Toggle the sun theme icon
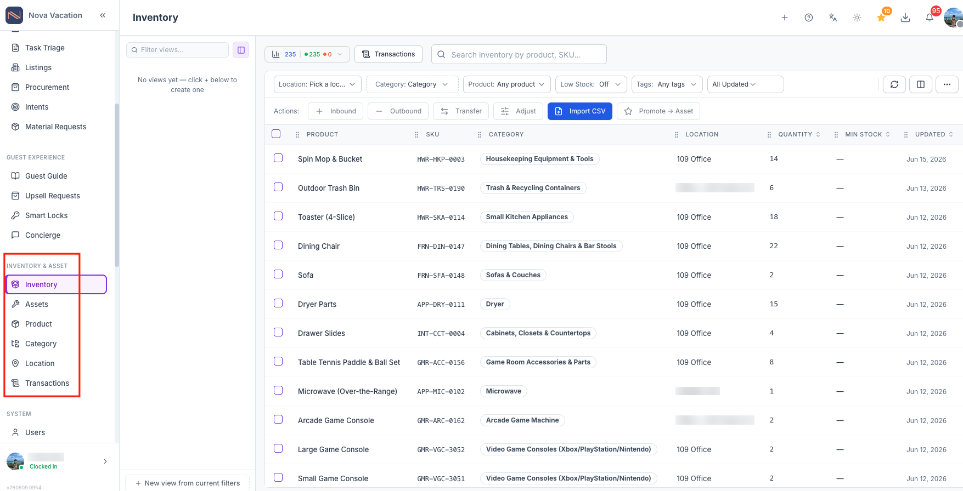 click(857, 18)
